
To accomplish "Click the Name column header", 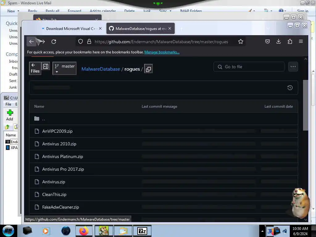I will click(x=39, y=106).
